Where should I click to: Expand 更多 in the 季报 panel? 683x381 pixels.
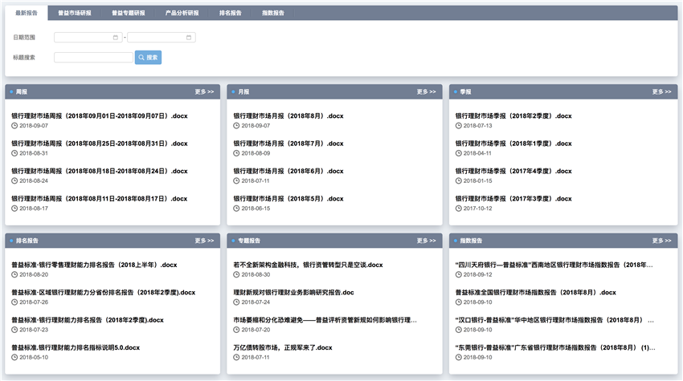tap(661, 92)
